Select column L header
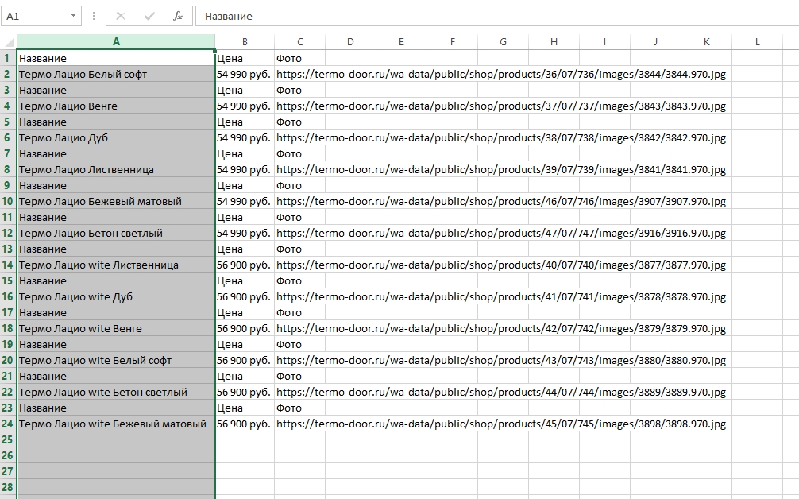Image resolution: width=799 pixels, height=499 pixels. (x=757, y=42)
